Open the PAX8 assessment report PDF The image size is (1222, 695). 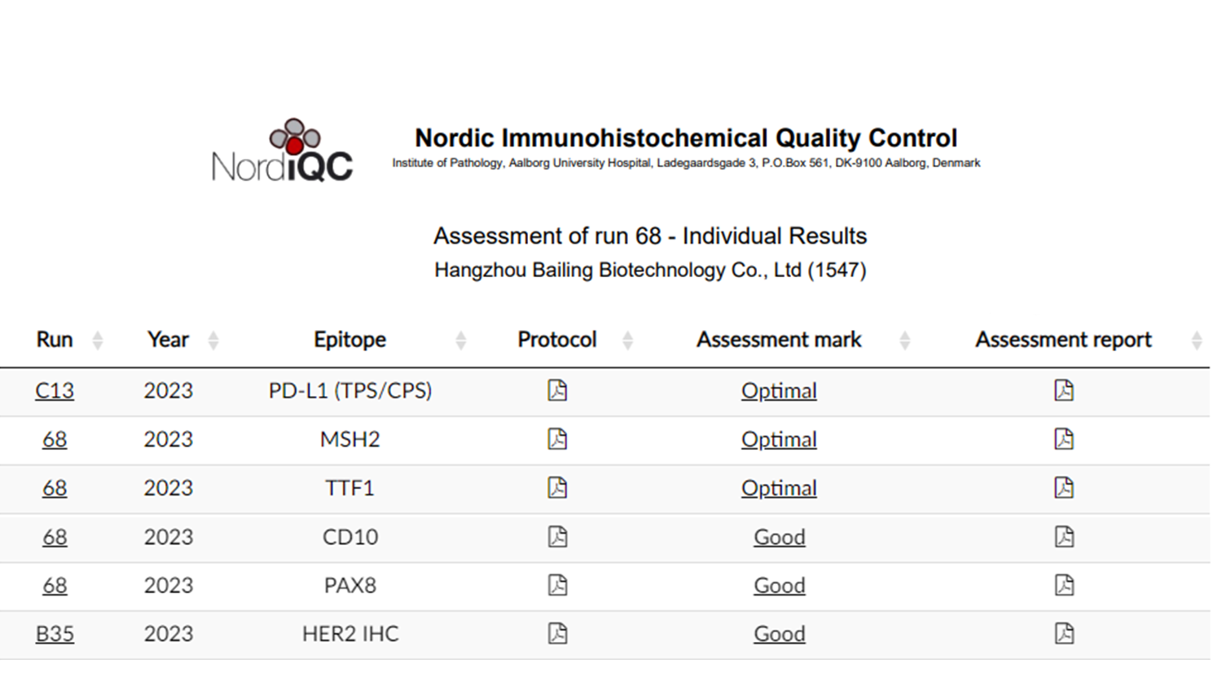click(x=1064, y=585)
